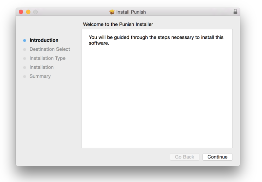The image size is (262, 182).
Task: Click the grayed-out Go Back button
Action: pos(184,157)
